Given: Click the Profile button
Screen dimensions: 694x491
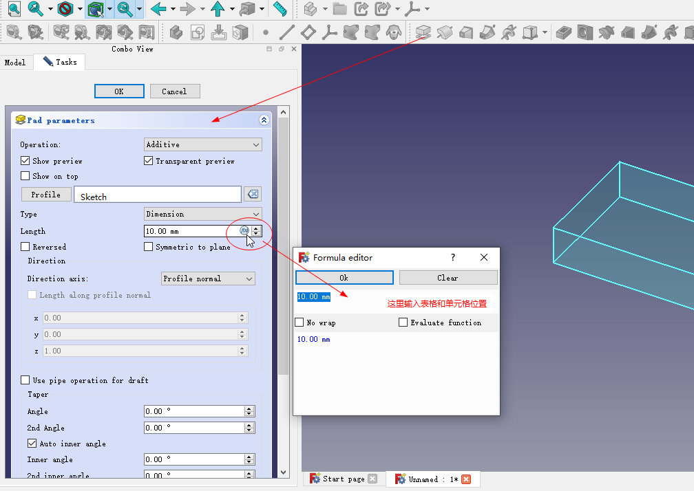Looking at the screenshot, I should [46, 195].
